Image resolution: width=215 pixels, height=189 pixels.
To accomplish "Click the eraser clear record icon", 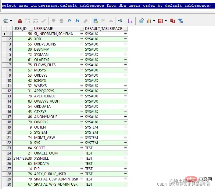I will (85, 21).
